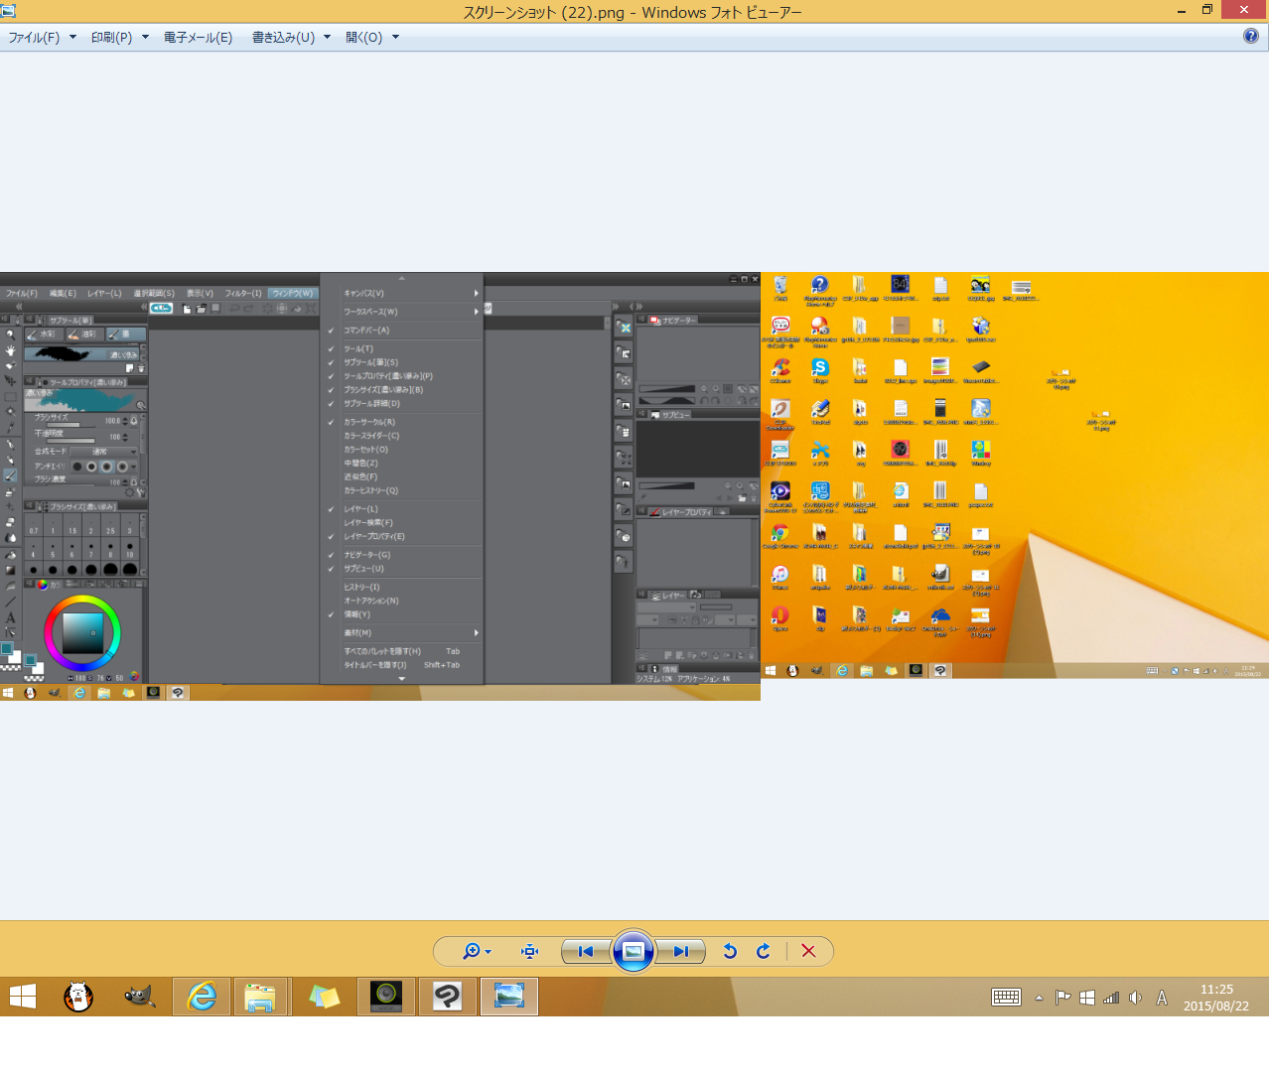Open the blue Help question mark icon

point(1251,36)
